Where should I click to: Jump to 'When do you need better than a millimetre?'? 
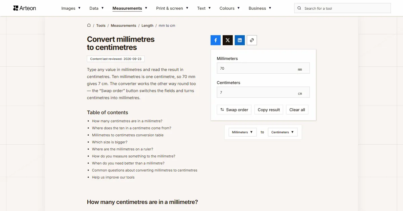point(128,163)
